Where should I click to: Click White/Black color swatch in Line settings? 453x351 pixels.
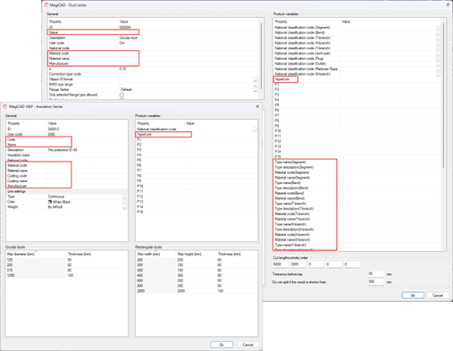[x=50, y=202]
